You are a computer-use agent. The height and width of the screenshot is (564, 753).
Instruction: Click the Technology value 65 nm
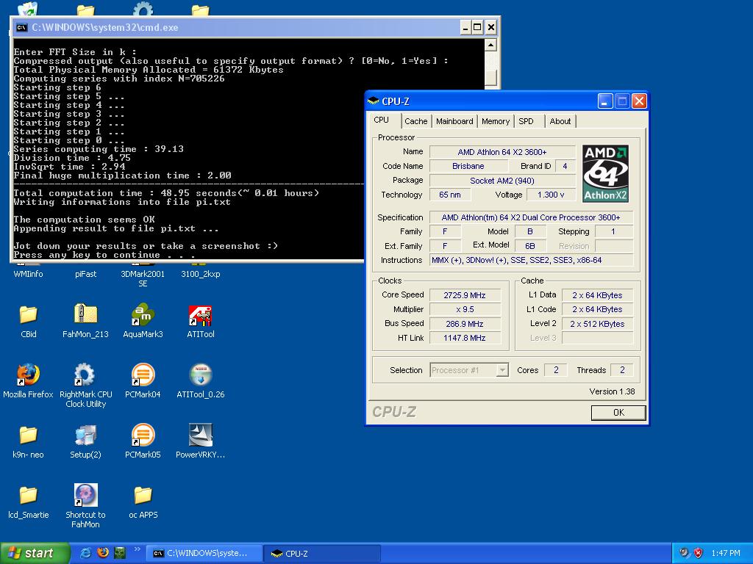[x=450, y=195]
